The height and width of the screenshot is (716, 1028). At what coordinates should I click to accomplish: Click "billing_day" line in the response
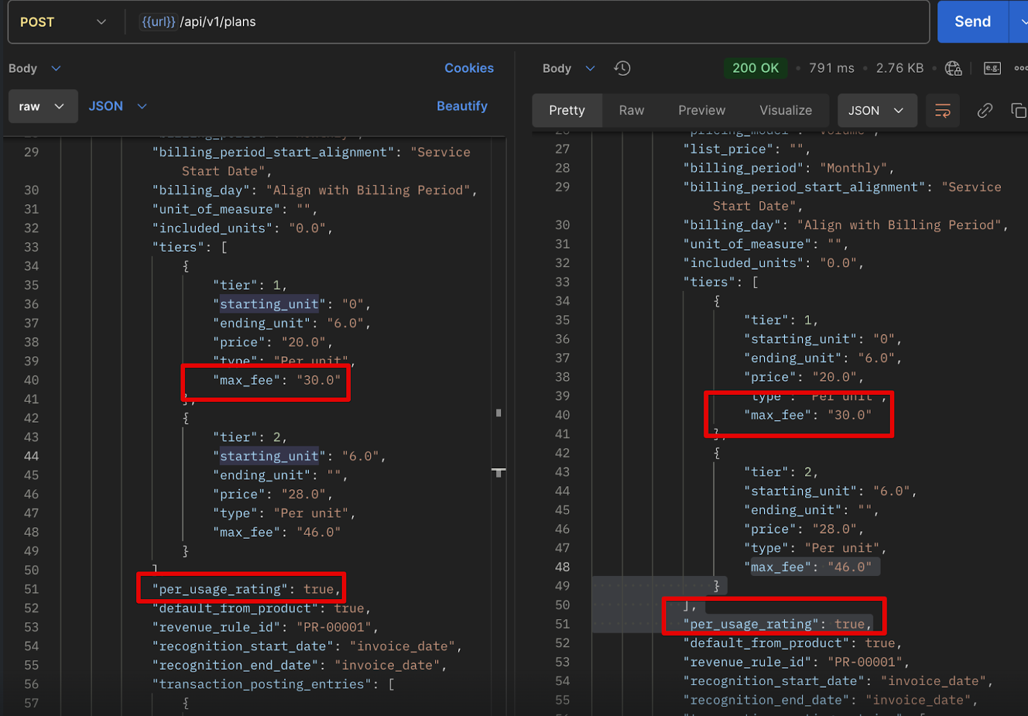coord(846,225)
